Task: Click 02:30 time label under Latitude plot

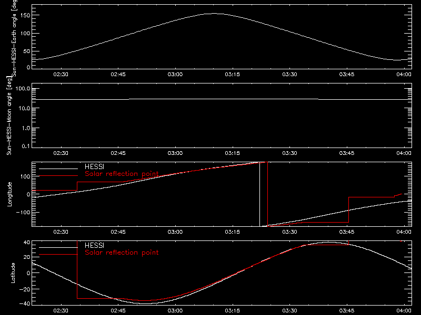Action: [x=61, y=311]
